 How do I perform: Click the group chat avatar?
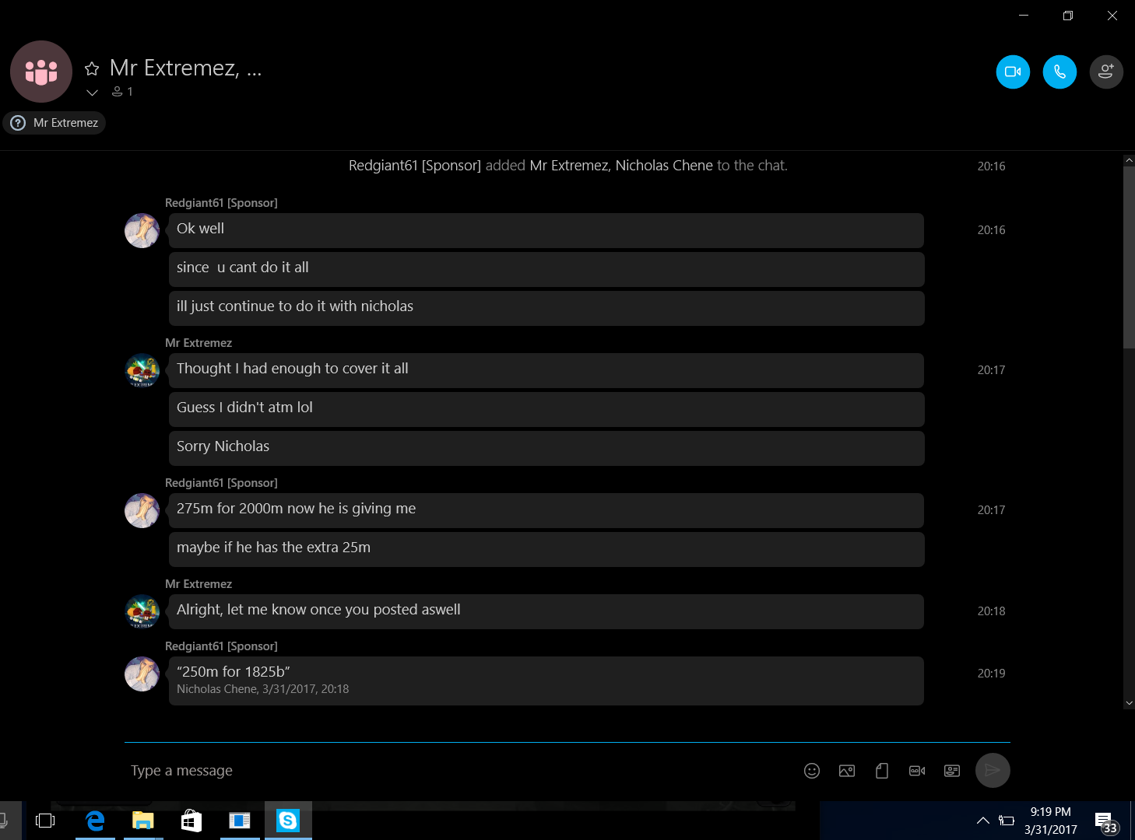click(x=41, y=72)
